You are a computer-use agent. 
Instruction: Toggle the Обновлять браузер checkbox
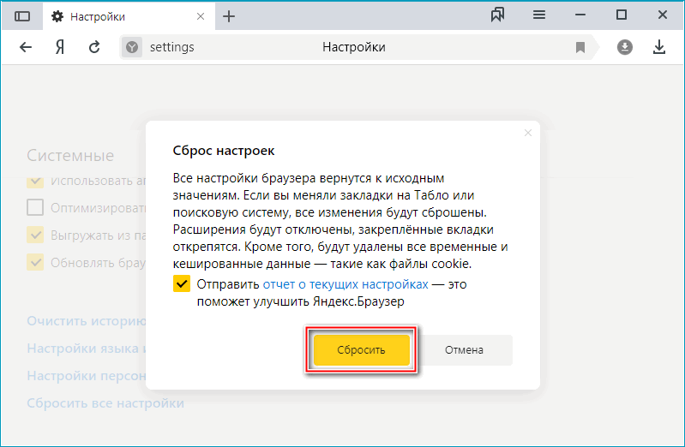click(x=35, y=262)
